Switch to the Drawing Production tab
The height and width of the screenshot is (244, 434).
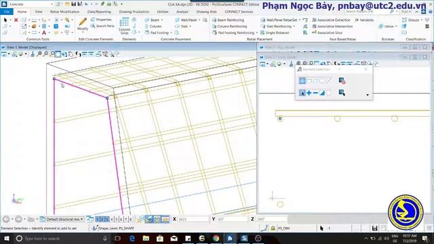click(134, 12)
